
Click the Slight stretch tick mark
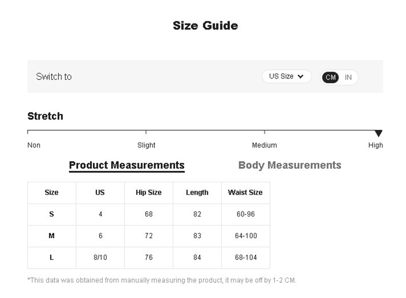click(x=146, y=132)
